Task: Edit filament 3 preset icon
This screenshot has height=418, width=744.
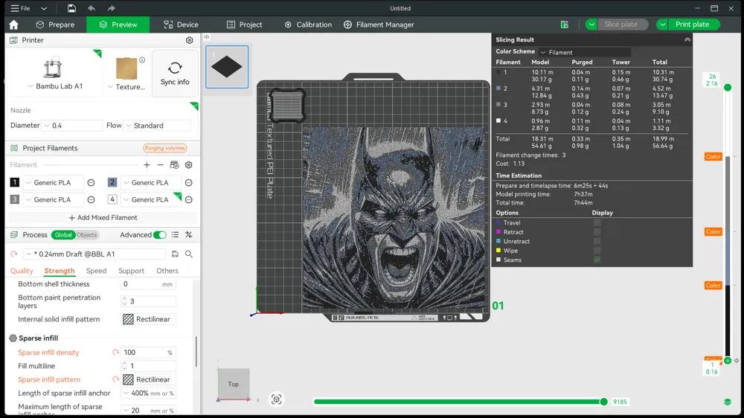Action: 91,200
